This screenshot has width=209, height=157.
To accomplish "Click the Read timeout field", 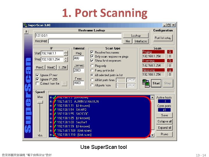I will (79, 83).
